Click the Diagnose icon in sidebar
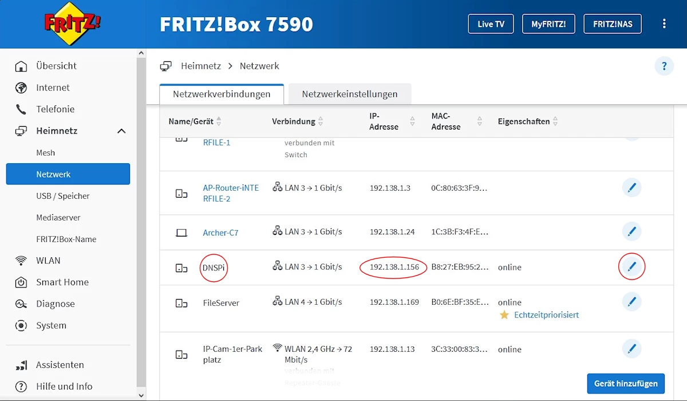 21,304
